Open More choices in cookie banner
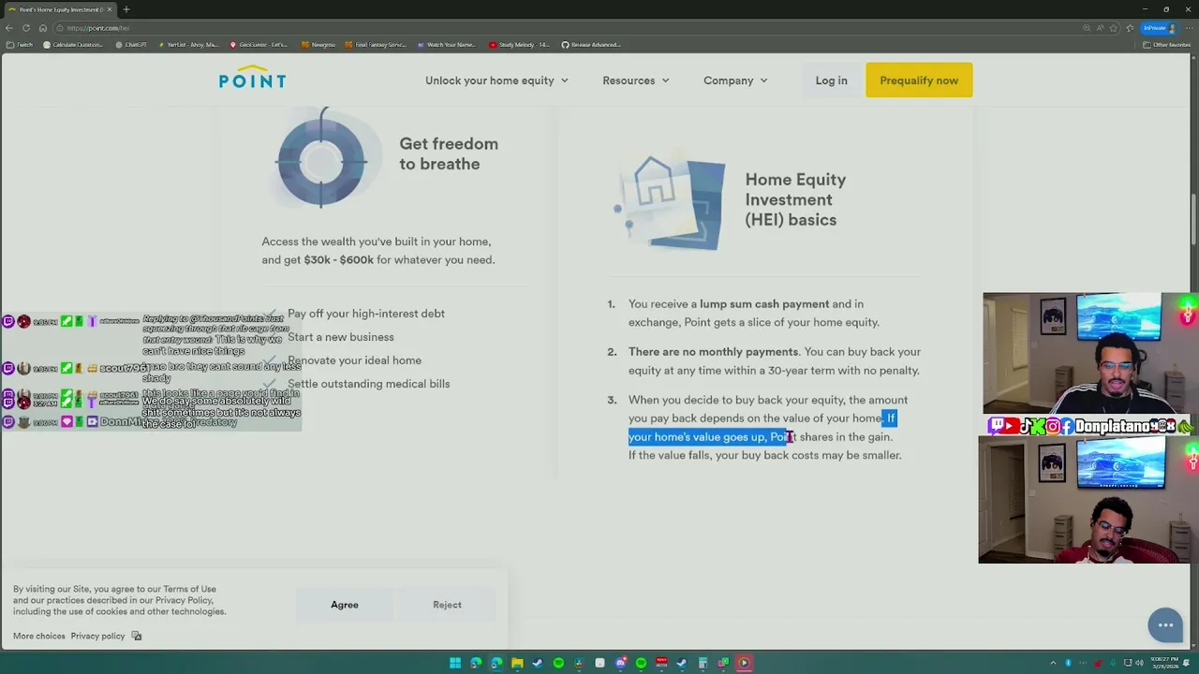The image size is (1199, 674). tap(39, 637)
